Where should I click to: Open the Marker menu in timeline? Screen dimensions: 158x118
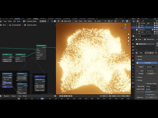(x=25, y=96)
